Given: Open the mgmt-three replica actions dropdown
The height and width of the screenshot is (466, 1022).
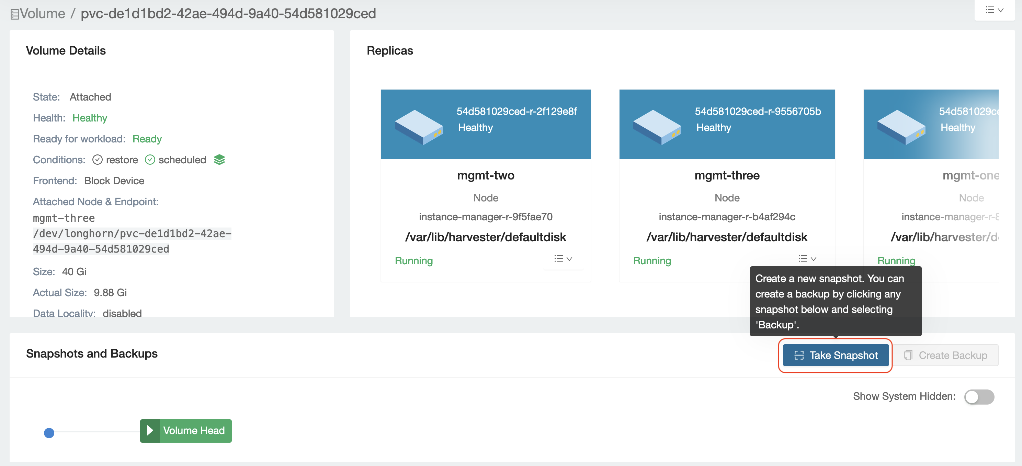Looking at the screenshot, I should tap(807, 259).
